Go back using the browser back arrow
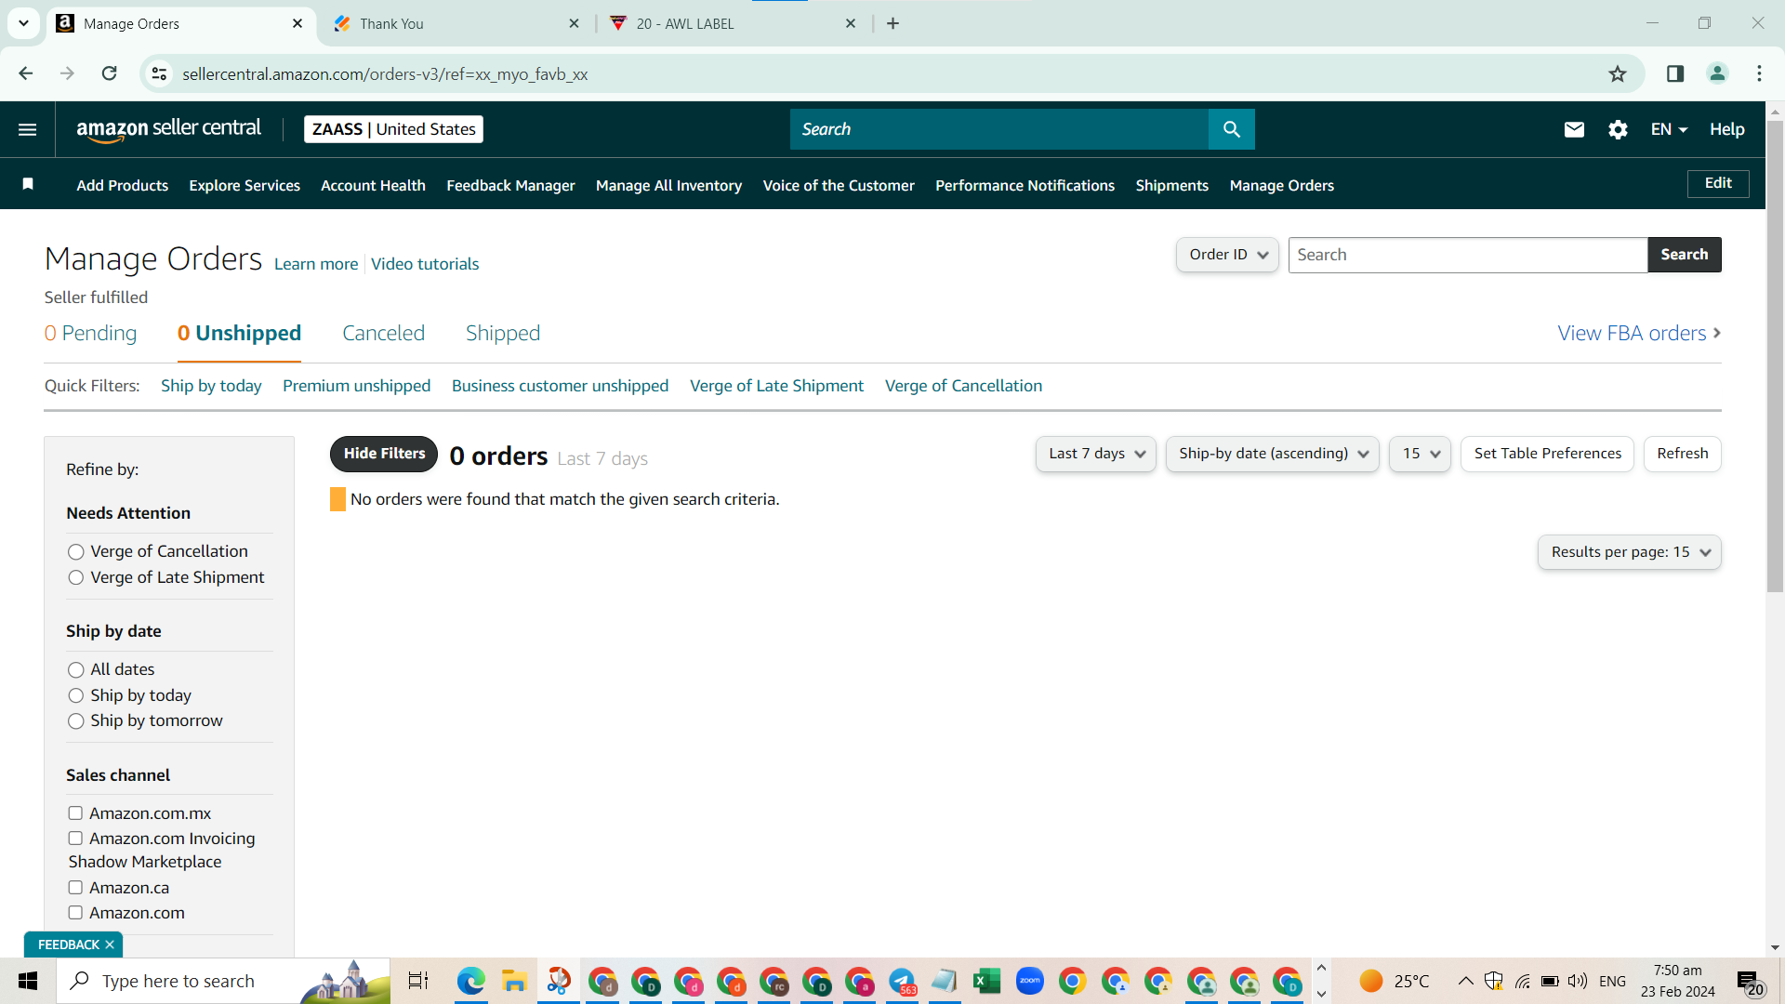This screenshot has height=1004, width=1785. (x=26, y=73)
